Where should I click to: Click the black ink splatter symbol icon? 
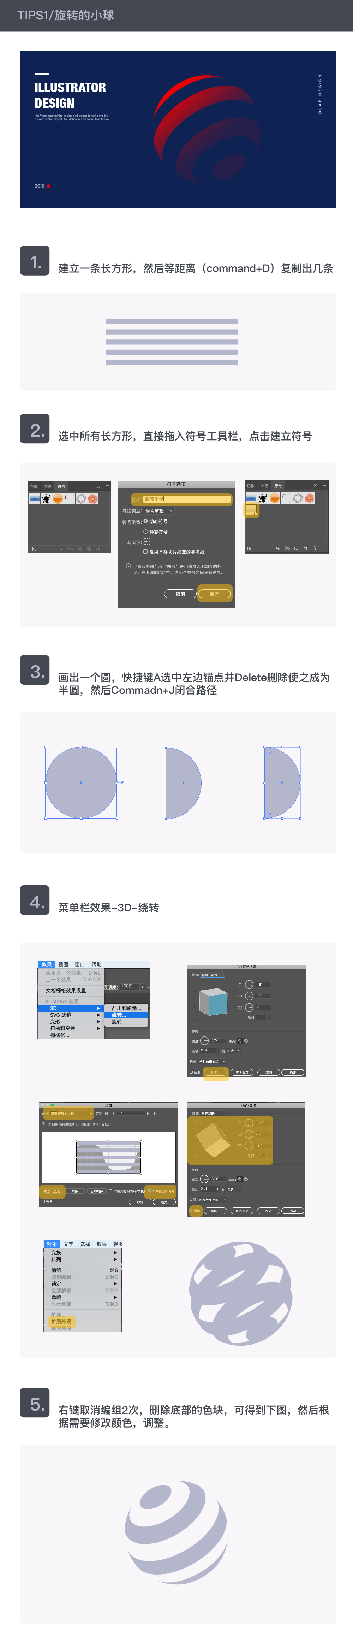(46, 498)
